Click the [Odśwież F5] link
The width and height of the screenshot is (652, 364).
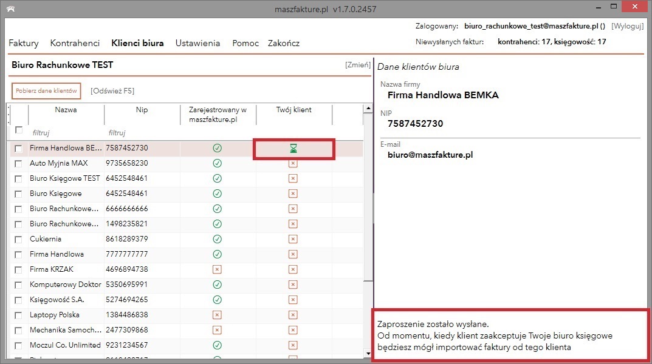[112, 91]
